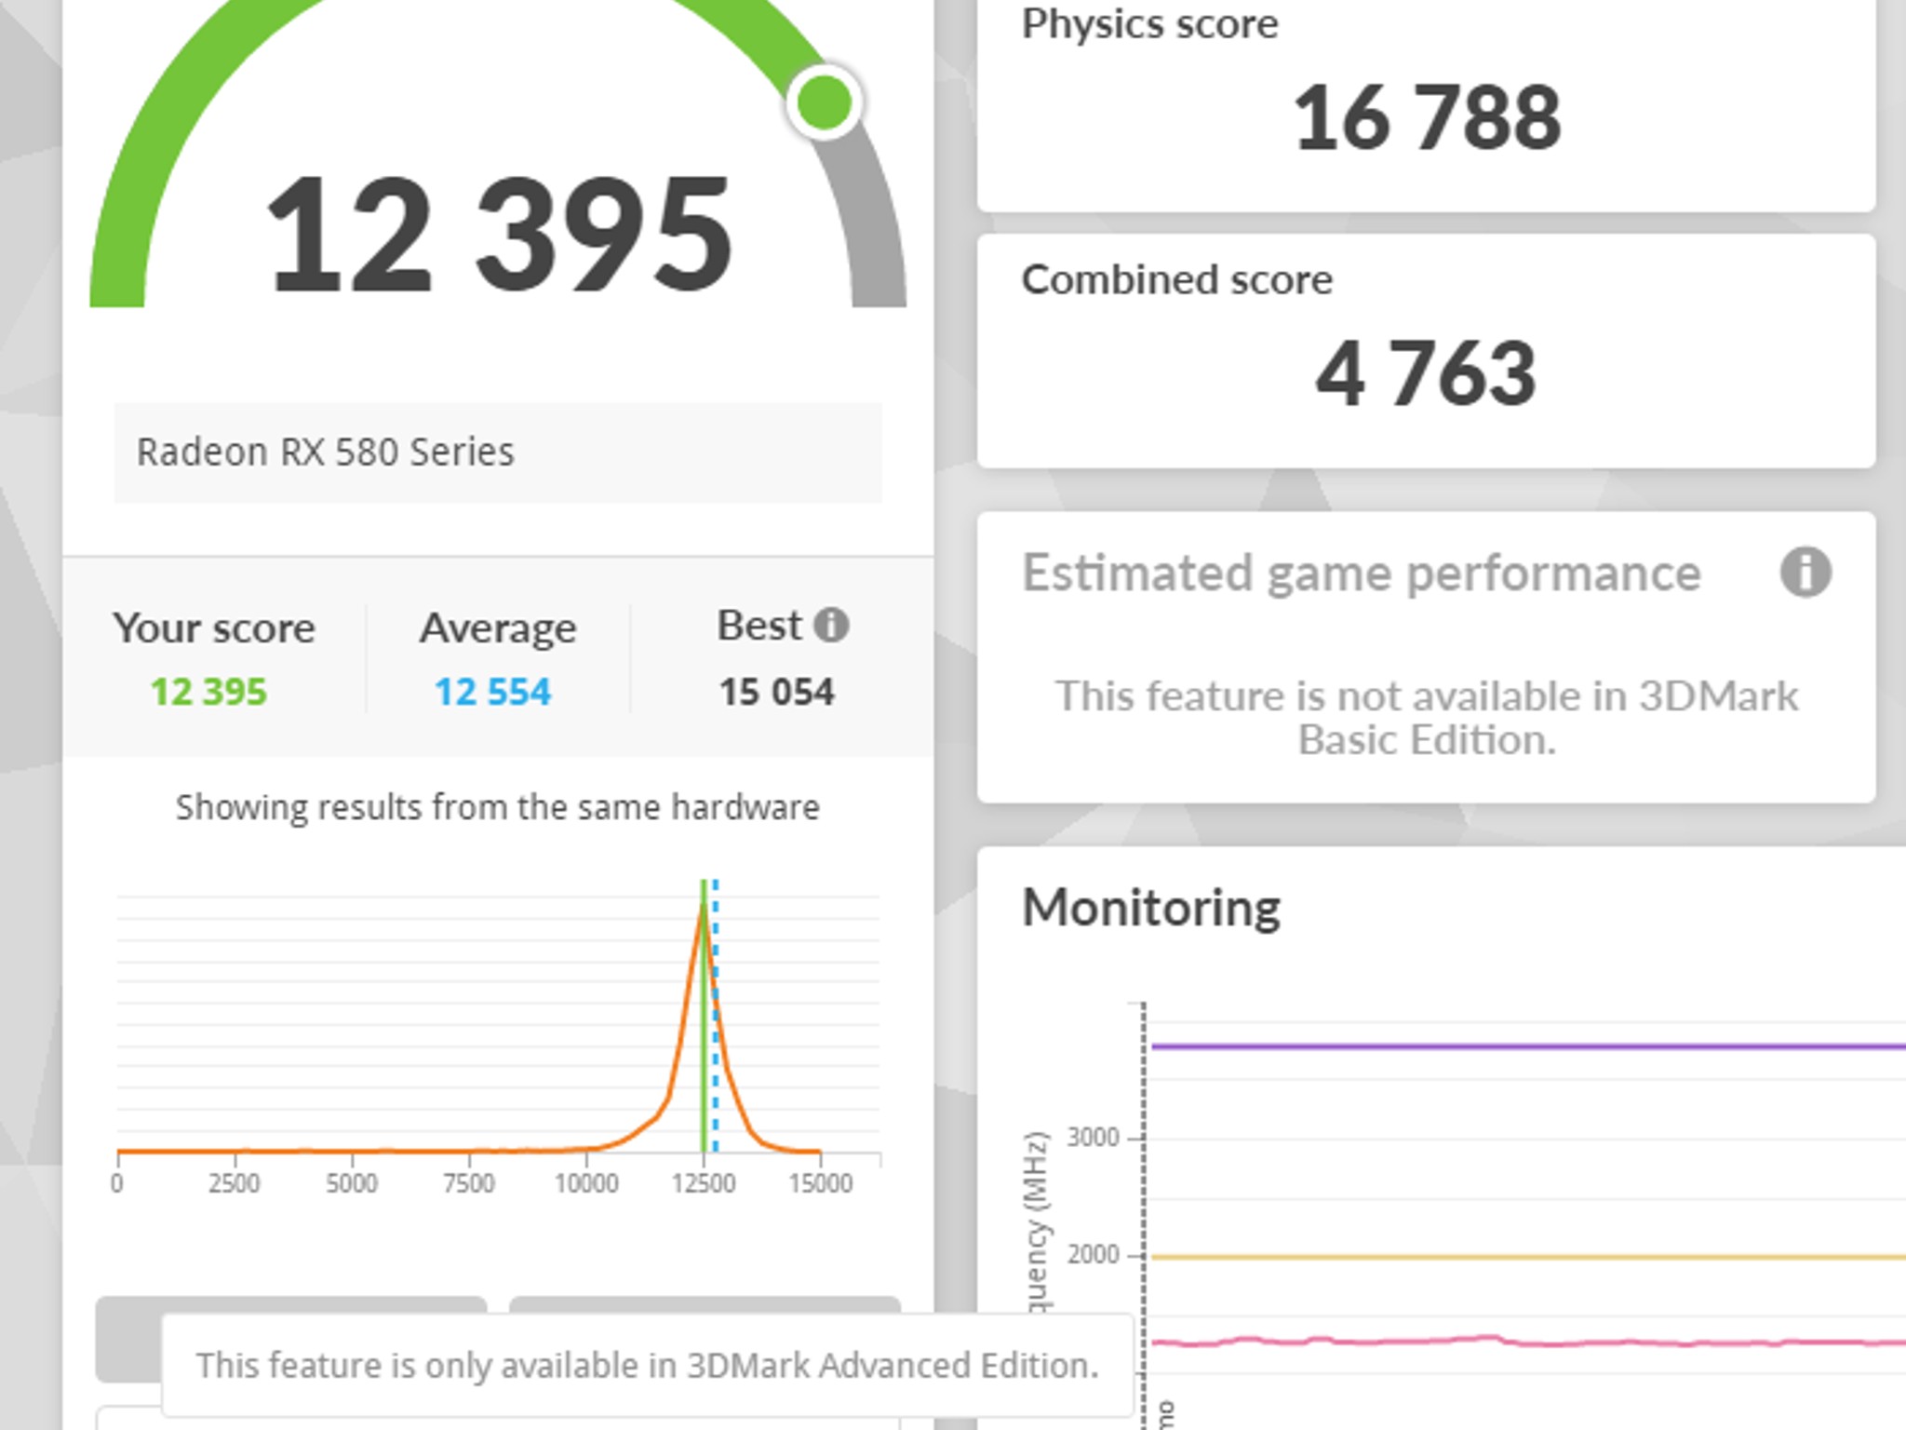
Task: Click the green dot on the score gauge
Action: coord(824,101)
